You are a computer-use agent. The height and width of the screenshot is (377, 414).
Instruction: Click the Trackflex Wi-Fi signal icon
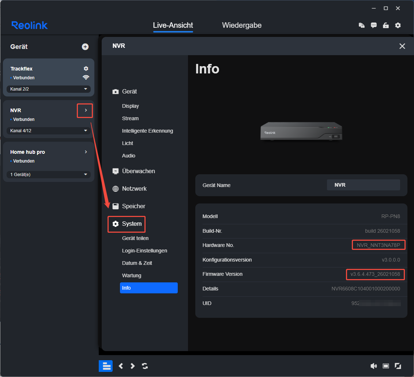[x=86, y=77]
